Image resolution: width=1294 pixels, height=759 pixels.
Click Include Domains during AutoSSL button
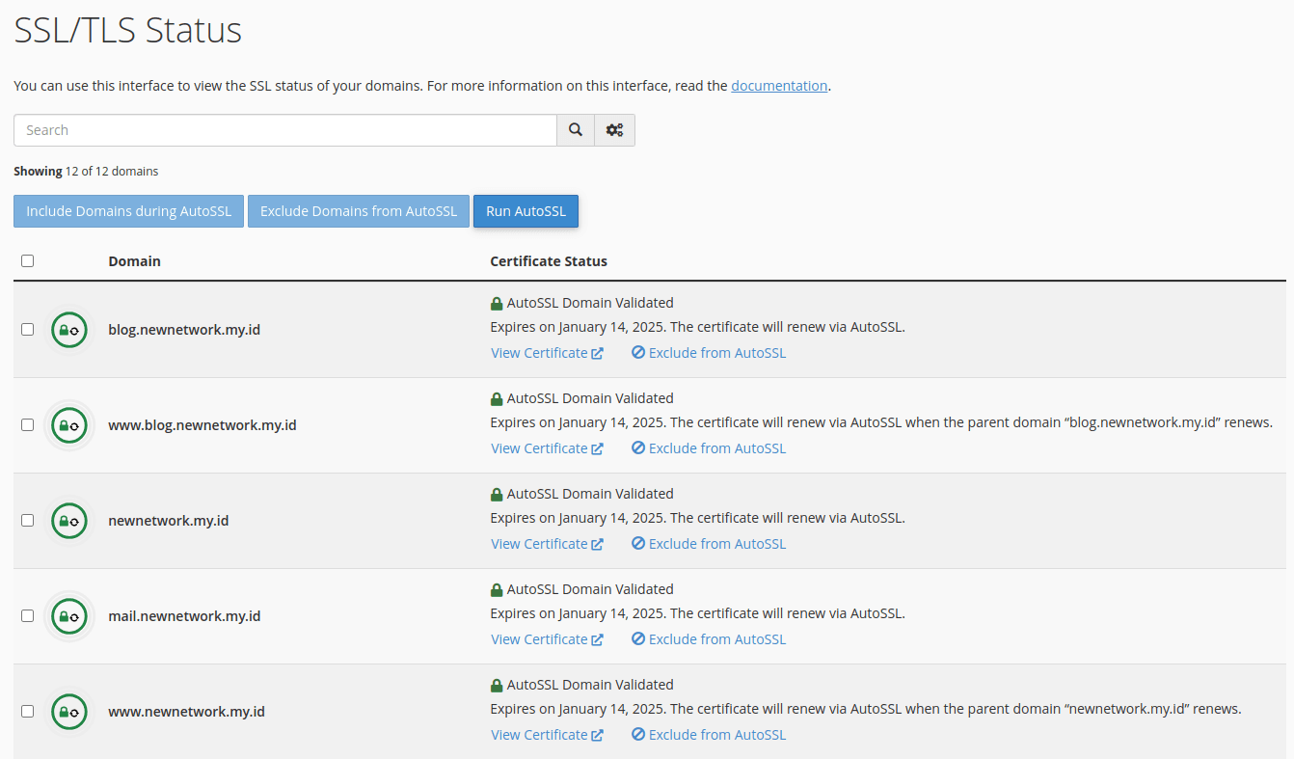coord(128,211)
